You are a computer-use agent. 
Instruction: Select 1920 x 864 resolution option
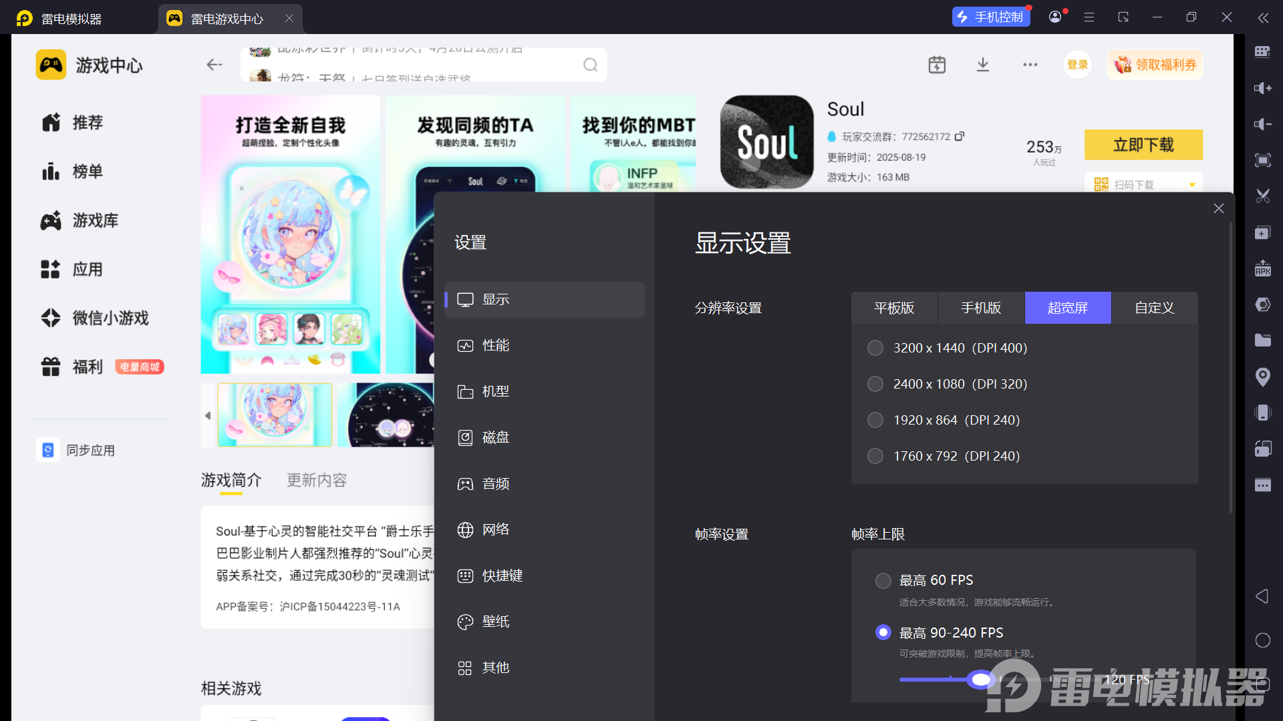[875, 420]
